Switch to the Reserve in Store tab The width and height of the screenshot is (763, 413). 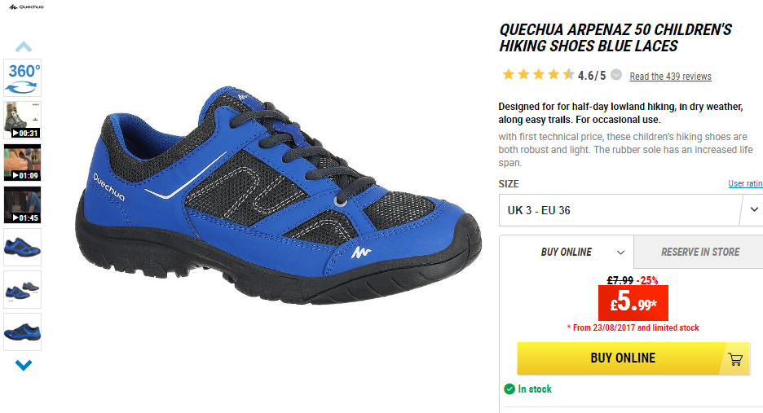699,252
